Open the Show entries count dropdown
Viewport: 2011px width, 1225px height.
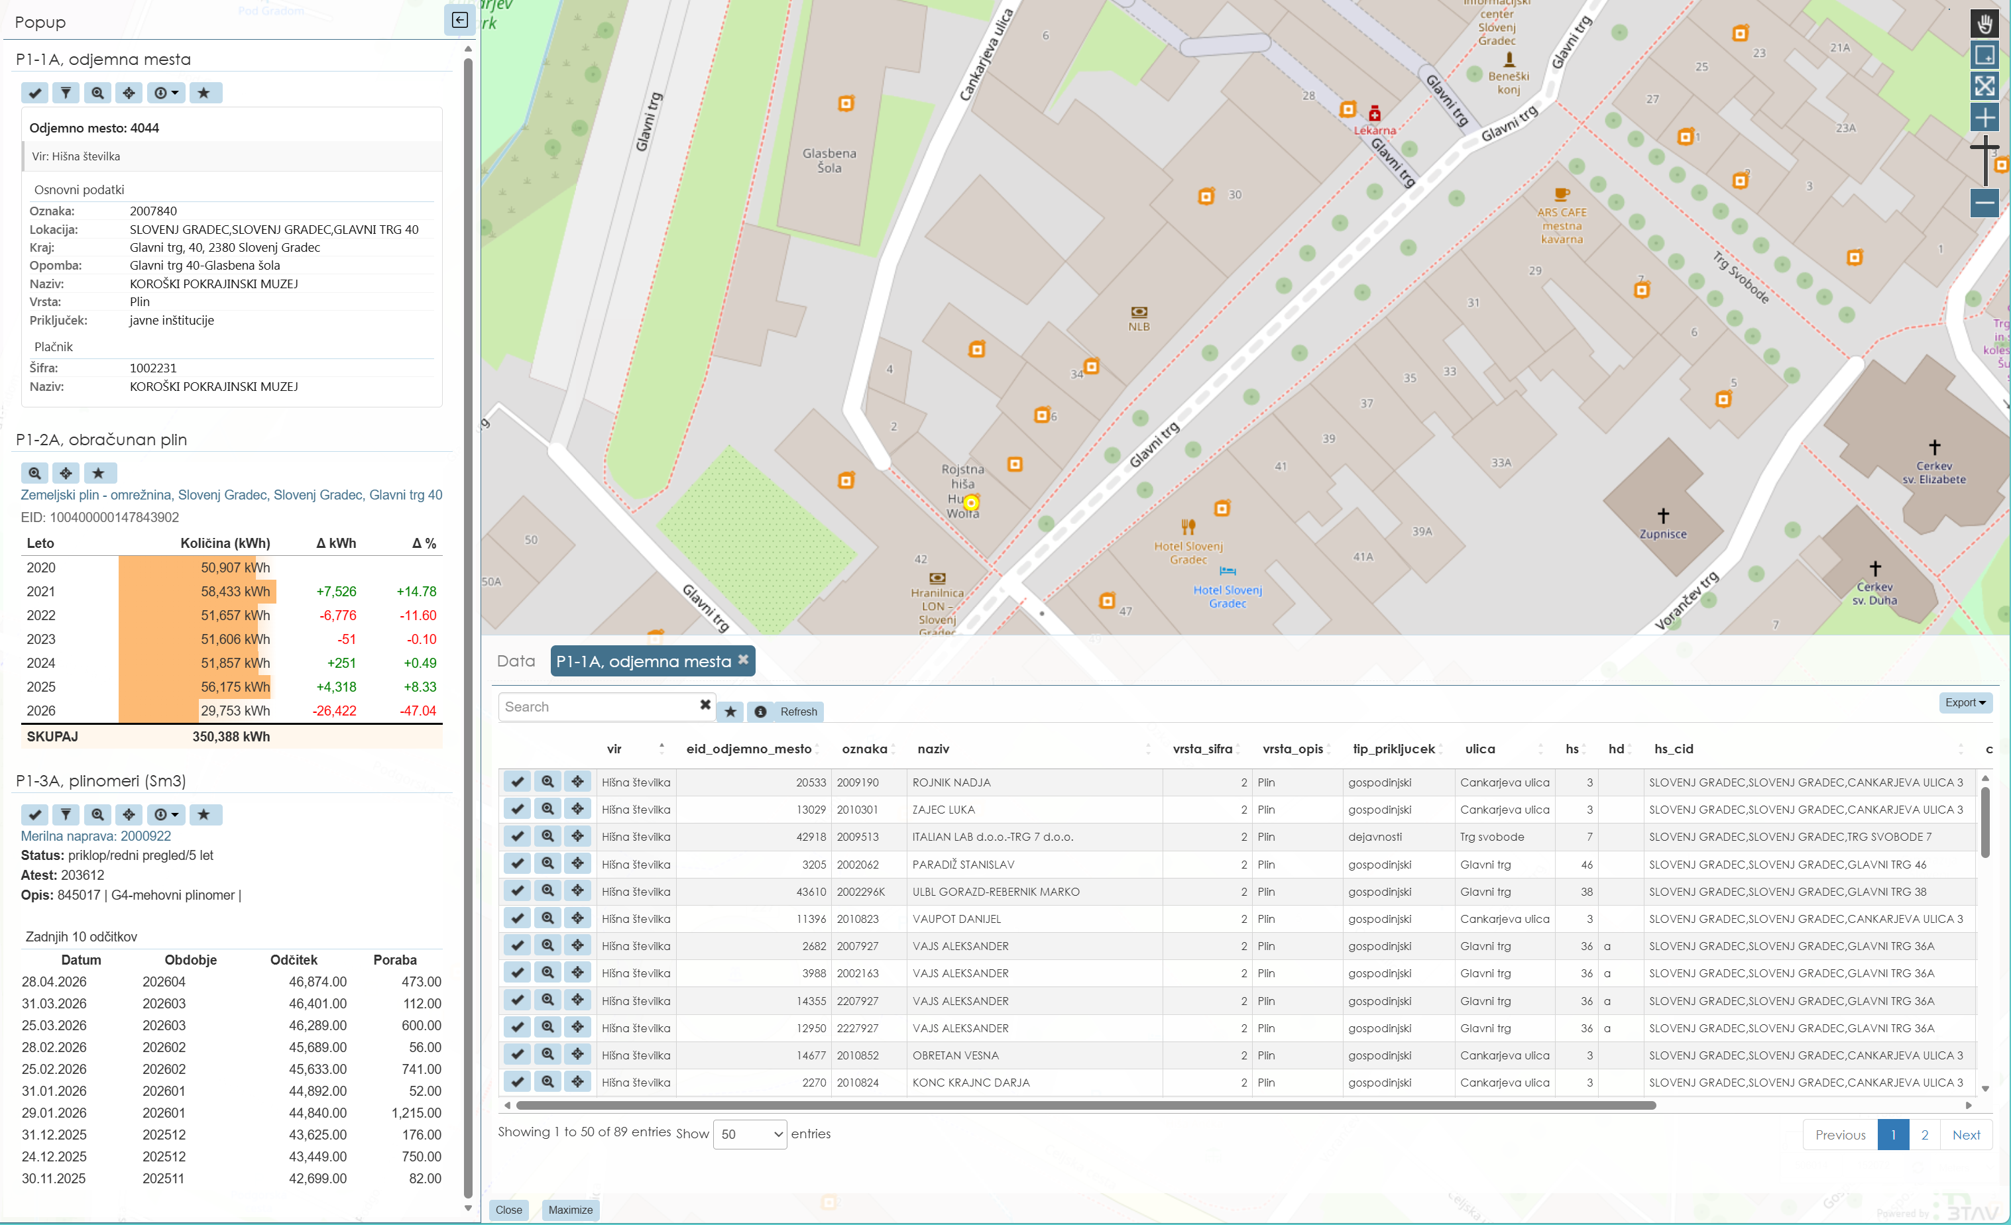750,1134
